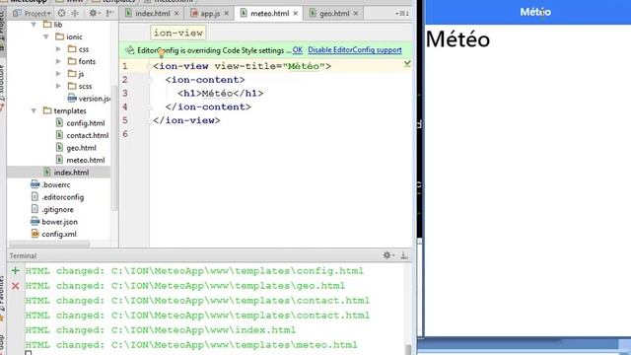Open contact.html in the project tree
Screen dimensions: 631x355
pos(88,135)
